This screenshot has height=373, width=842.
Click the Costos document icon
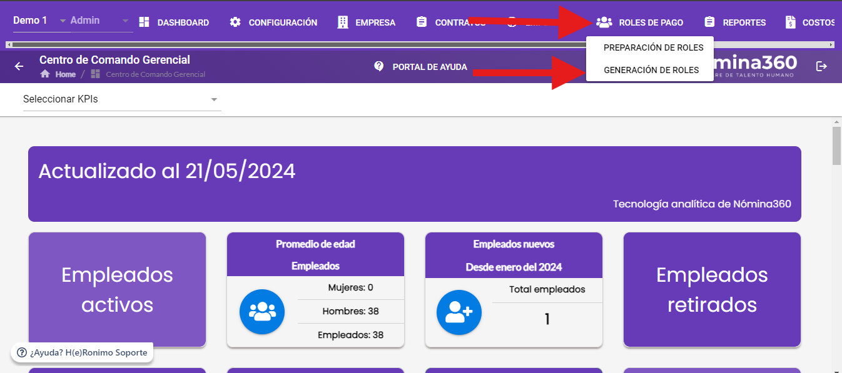tap(791, 22)
